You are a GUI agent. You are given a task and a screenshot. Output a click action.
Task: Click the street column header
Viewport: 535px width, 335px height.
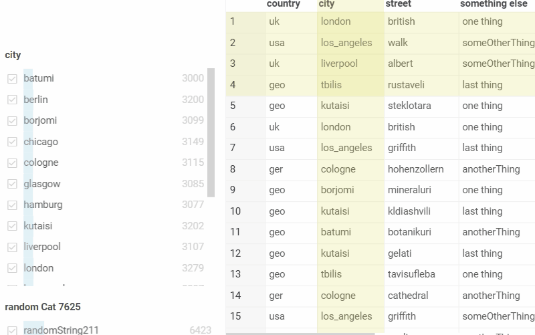(399, 5)
